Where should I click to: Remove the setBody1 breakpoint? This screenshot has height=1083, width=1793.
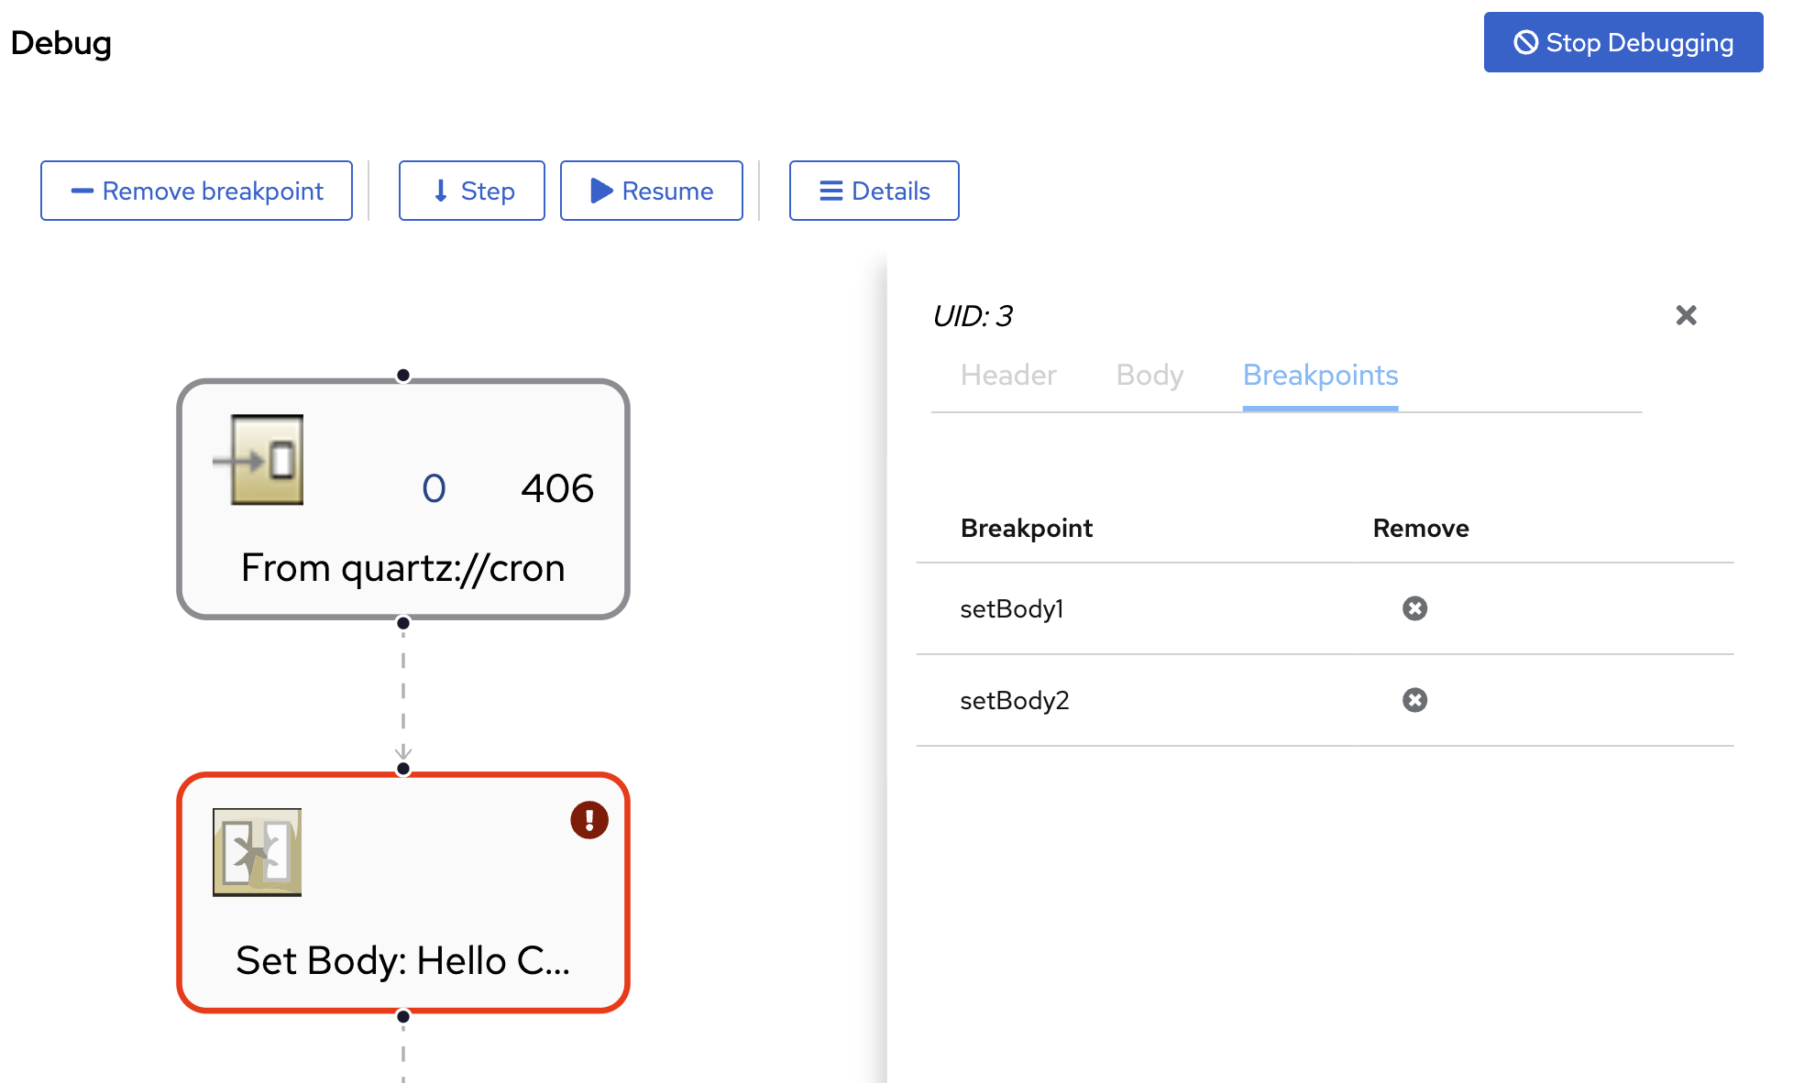tap(1413, 607)
